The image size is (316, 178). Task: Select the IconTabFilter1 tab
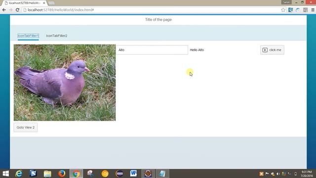(28, 36)
